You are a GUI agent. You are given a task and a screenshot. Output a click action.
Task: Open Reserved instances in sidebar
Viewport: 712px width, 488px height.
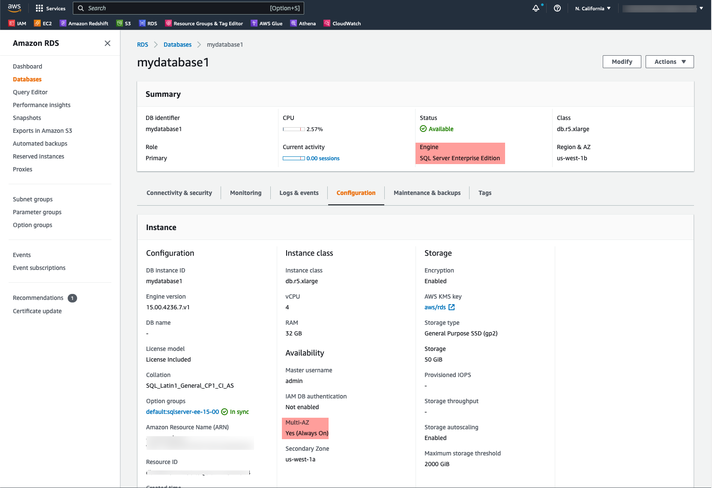39,156
